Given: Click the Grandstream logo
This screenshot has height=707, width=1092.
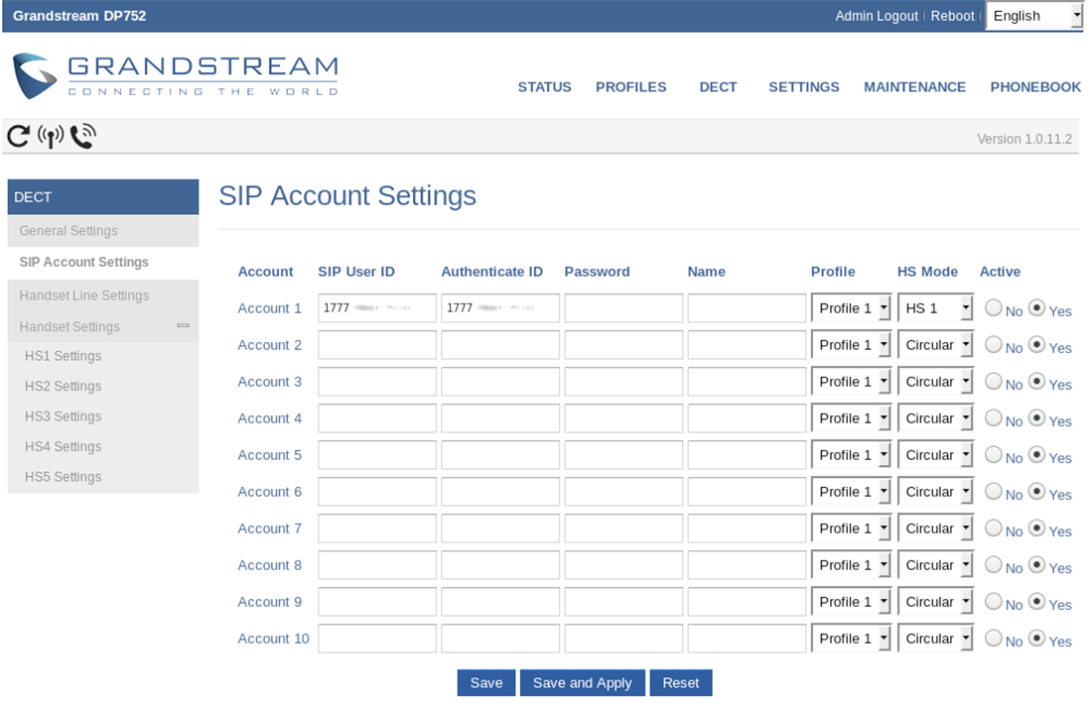Looking at the screenshot, I should click(176, 75).
